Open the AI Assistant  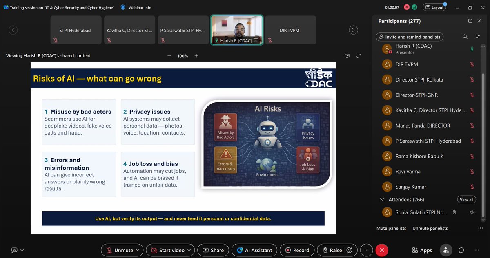click(x=255, y=250)
